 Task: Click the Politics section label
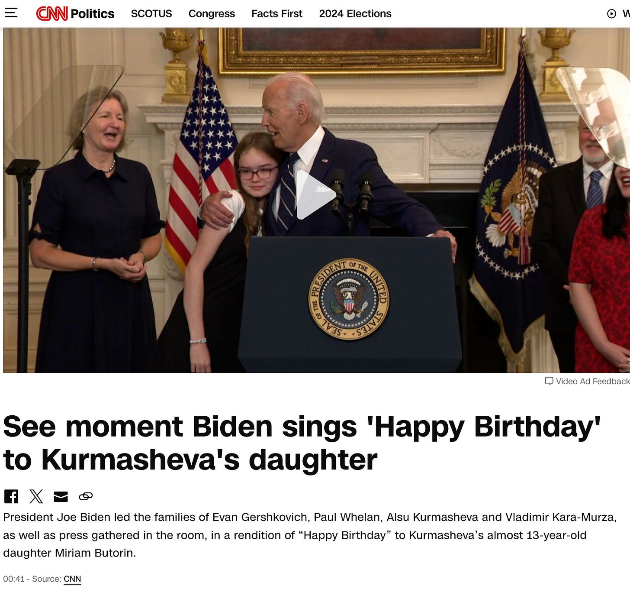click(93, 14)
